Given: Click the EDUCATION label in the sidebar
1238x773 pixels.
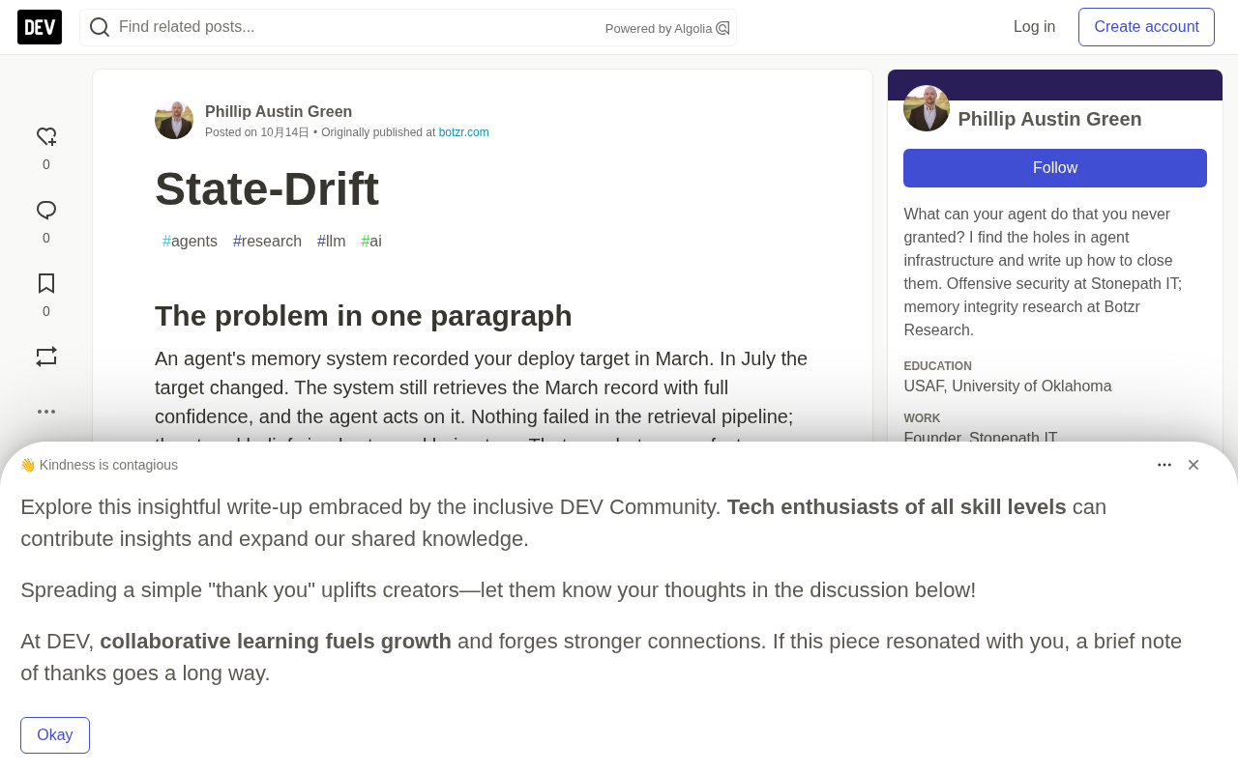Looking at the screenshot, I should (x=937, y=366).
